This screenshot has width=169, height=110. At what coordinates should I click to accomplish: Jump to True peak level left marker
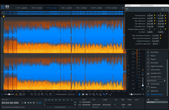tap(155, 16)
